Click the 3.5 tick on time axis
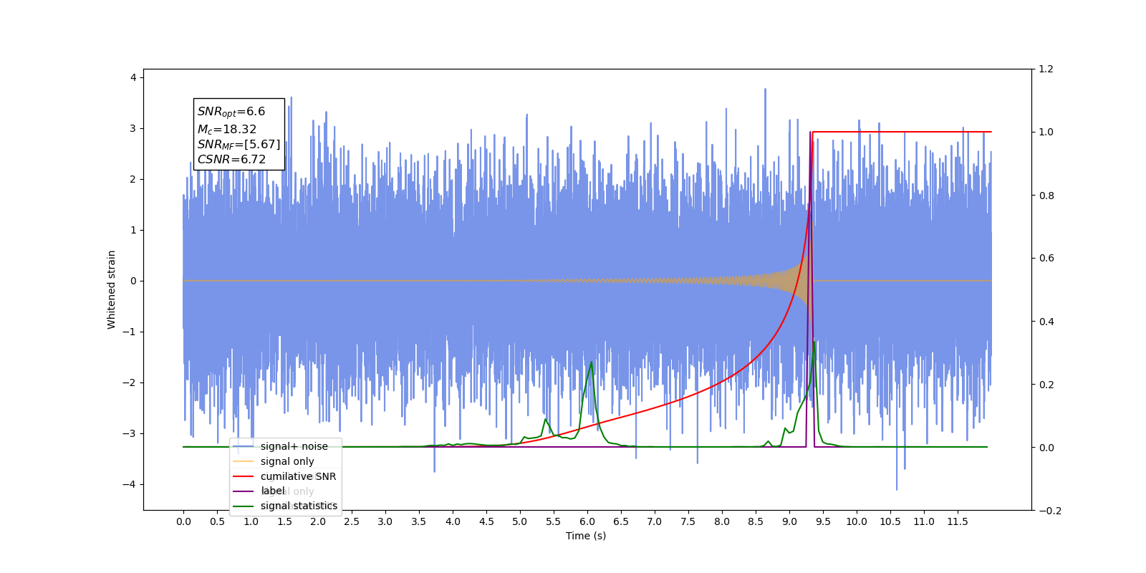 419,521
